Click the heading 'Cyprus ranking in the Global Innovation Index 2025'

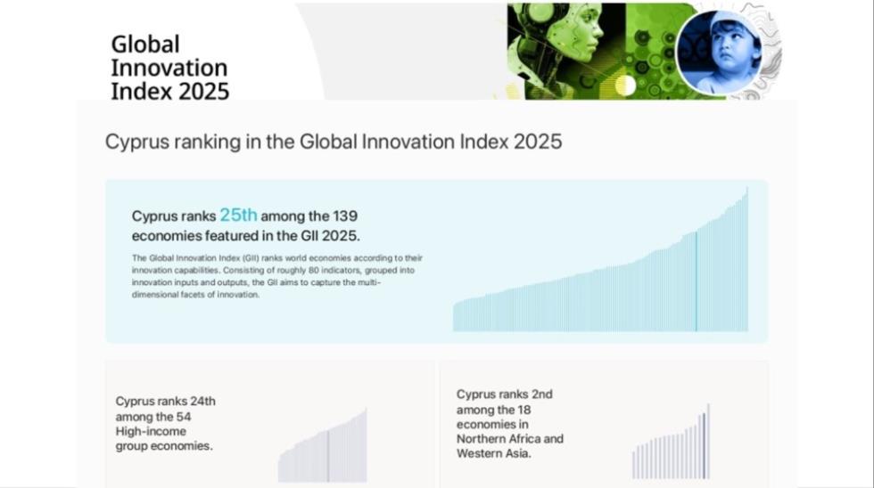334,142
